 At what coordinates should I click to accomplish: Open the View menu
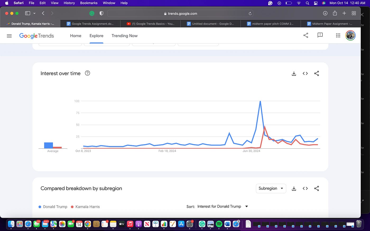pyautogui.click(x=55, y=3)
